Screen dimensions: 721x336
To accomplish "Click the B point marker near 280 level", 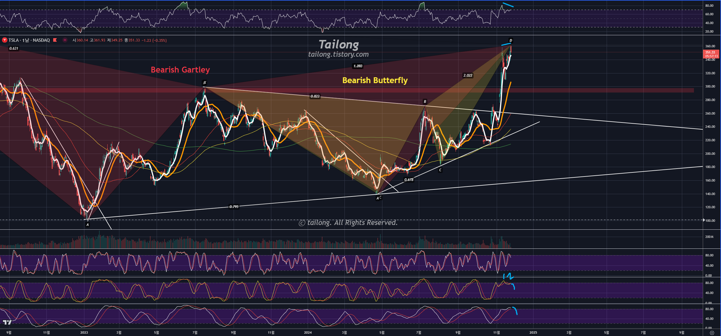I will (x=425, y=102).
